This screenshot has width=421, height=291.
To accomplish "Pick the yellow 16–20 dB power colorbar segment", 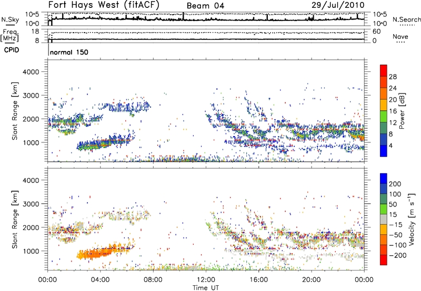I will [x=384, y=105].
